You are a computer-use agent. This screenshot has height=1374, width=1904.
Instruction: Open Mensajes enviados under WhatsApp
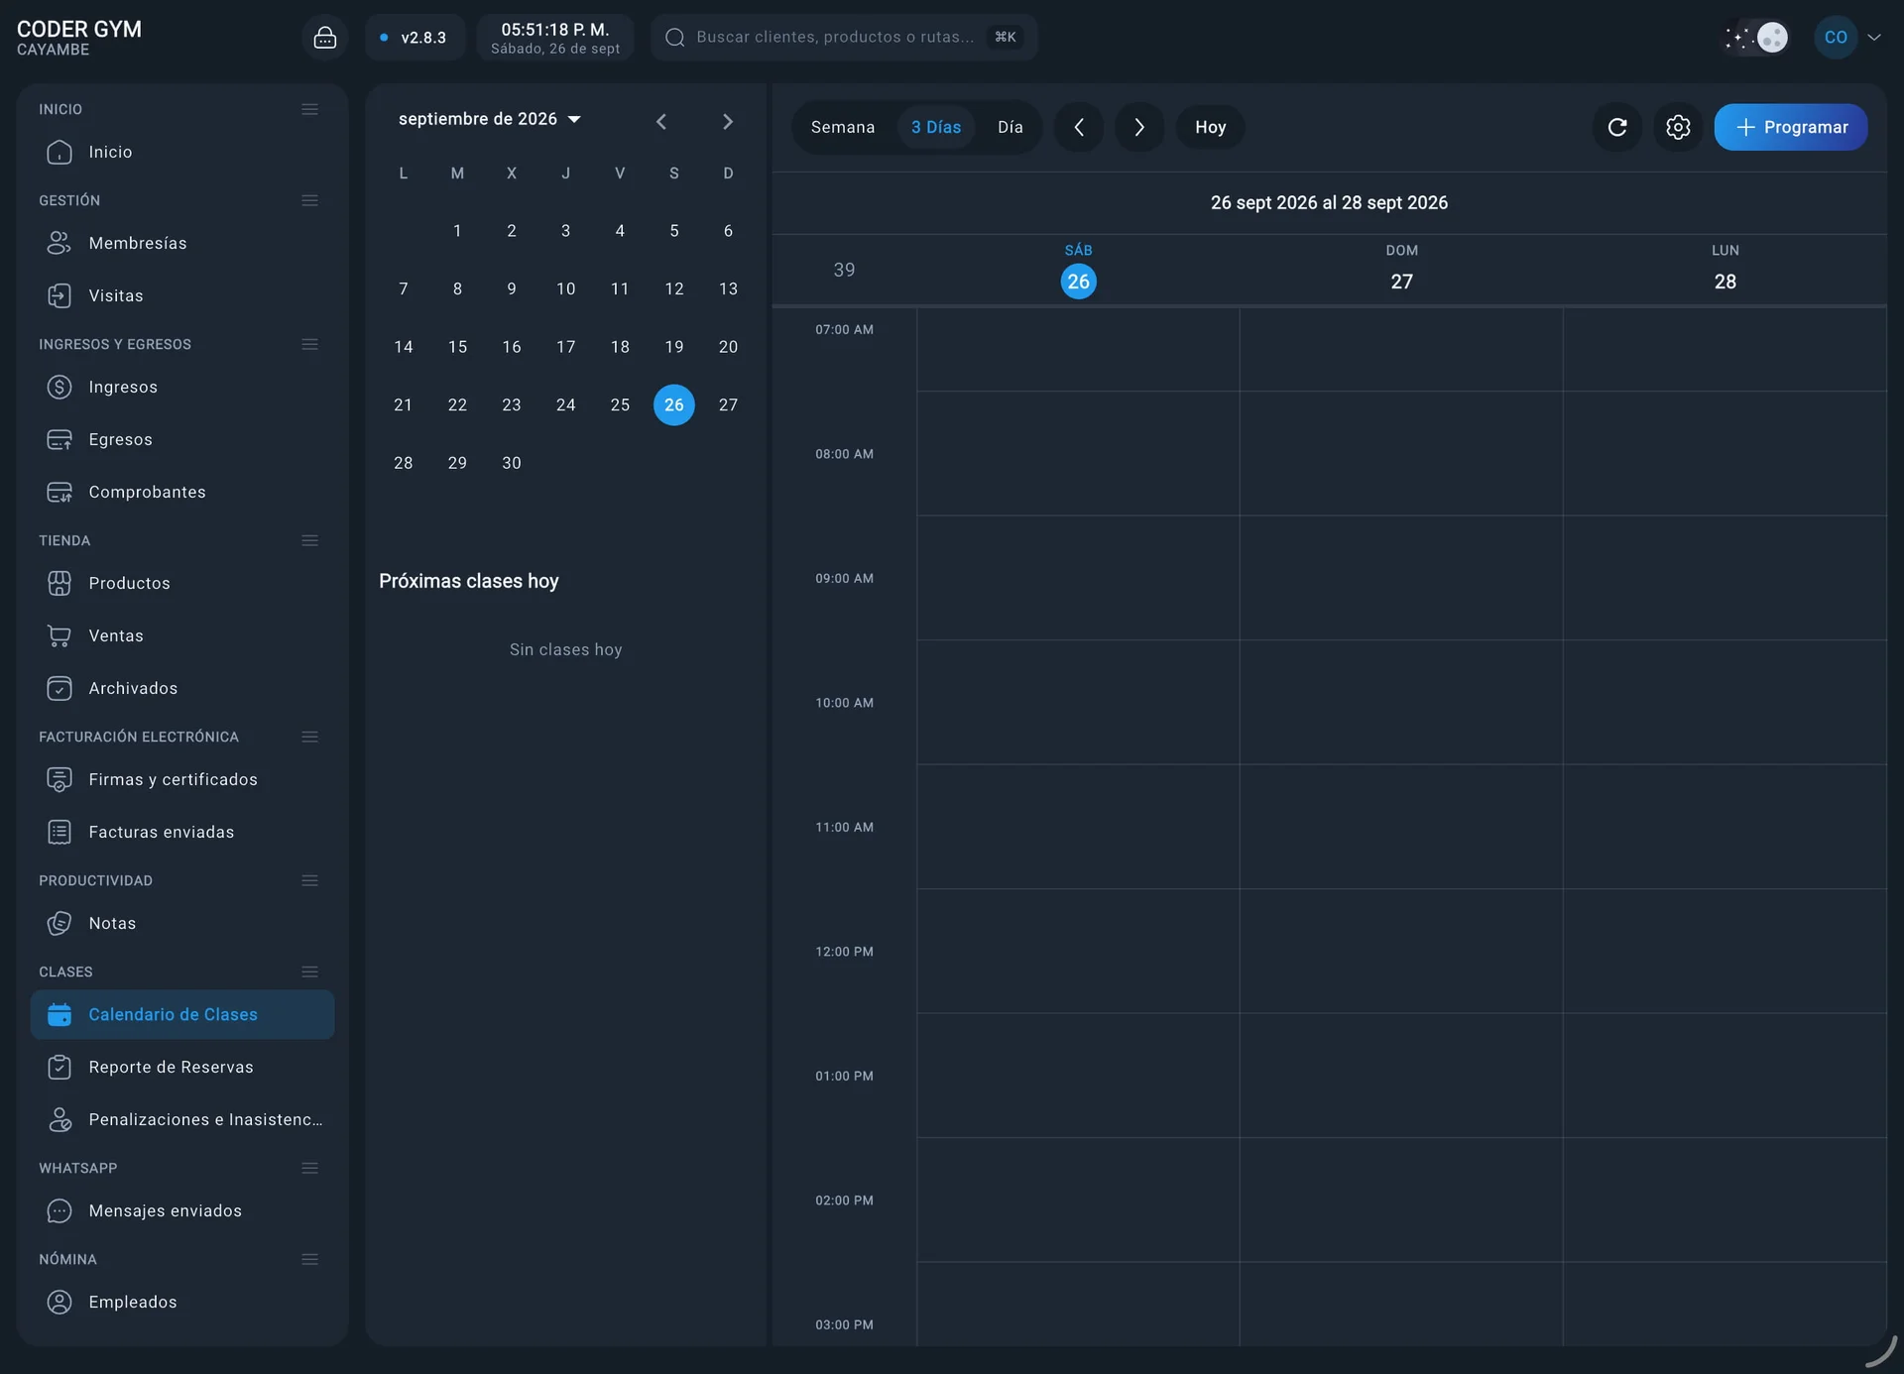[x=182, y=1210]
